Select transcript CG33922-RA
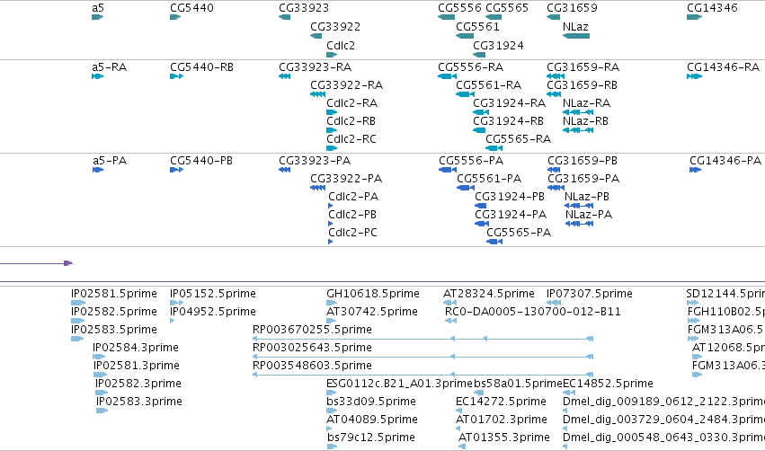The height and width of the screenshot is (451, 765). click(346, 85)
